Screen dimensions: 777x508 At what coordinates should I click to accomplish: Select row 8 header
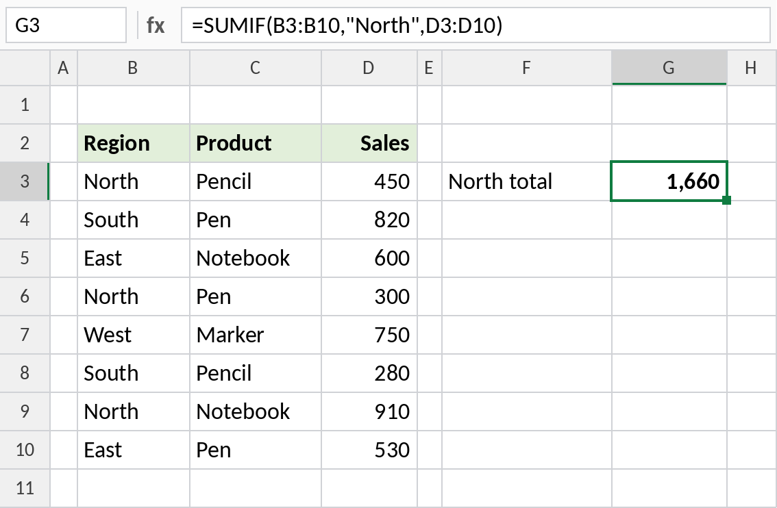point(25,373)
